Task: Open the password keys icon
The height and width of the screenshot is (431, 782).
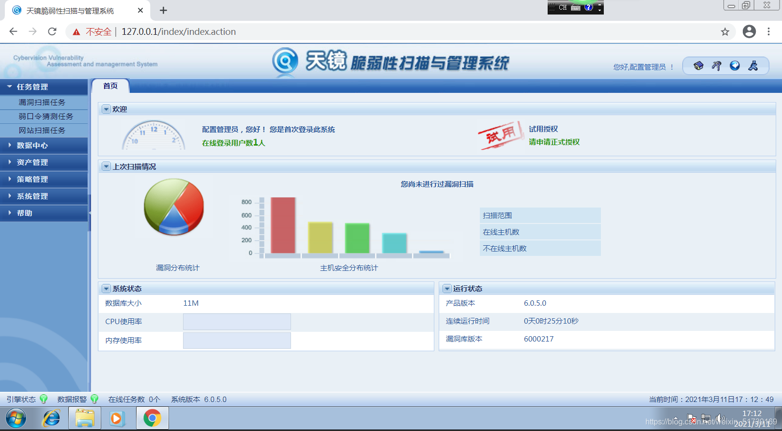Action: click(x=717, y=66)
